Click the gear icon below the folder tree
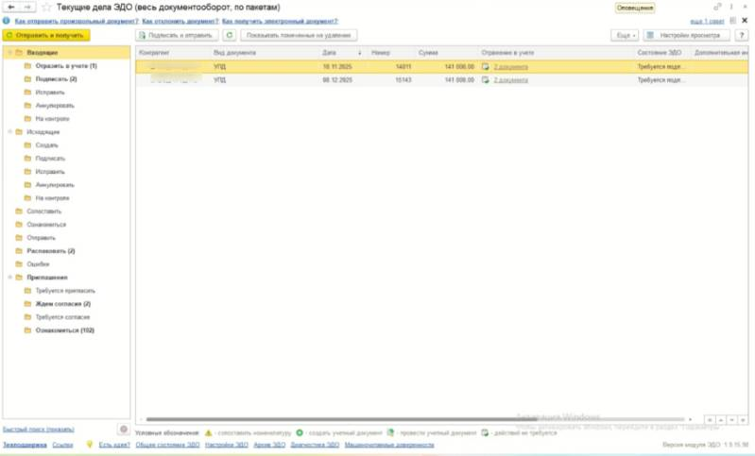This screenshot has height=456, width=755. point(123,429)
